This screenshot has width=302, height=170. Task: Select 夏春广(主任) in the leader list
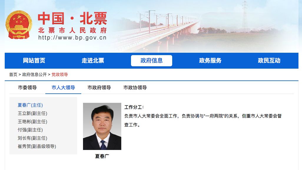pyautogui.click(x=30, y=105)
